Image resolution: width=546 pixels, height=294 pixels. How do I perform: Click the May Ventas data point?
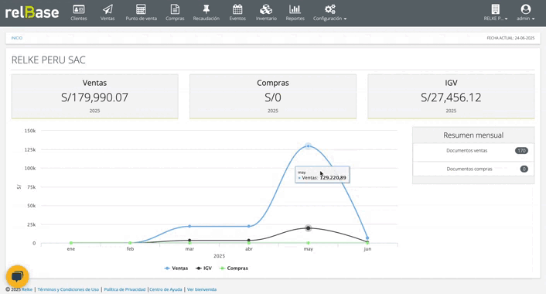tap(308, 146)
